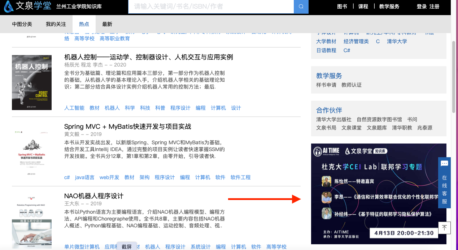The height and width of the screenshot is (250, 458).
Task: Open the Spring MVC book cover thumbnail
Action: (x=32, y=151)
